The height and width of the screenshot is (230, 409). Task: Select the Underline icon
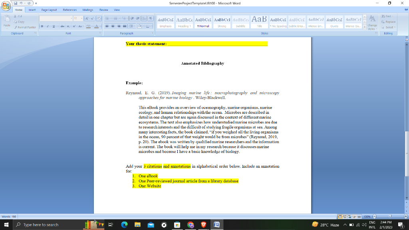pyautogui.click(x=53, y=26)
